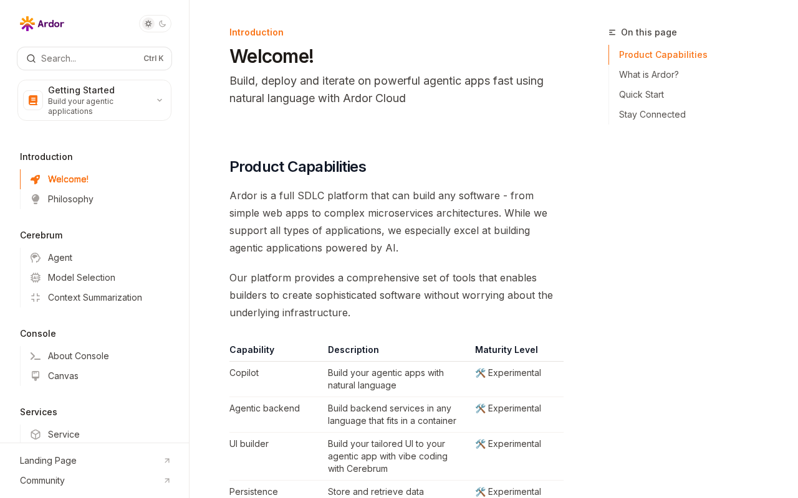798x498 pixels.
Task: Click the lightbulb icon beside Philosophy
Action: 36,199
